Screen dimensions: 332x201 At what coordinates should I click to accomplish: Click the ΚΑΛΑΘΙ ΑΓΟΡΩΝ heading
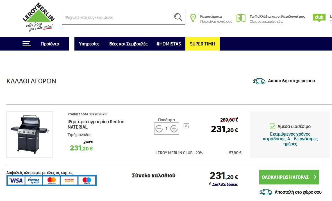[31, 81]
